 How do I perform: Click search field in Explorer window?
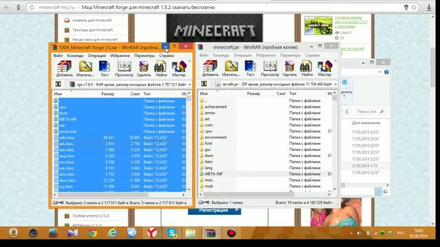pyautogui.click(x=370, y=112)
